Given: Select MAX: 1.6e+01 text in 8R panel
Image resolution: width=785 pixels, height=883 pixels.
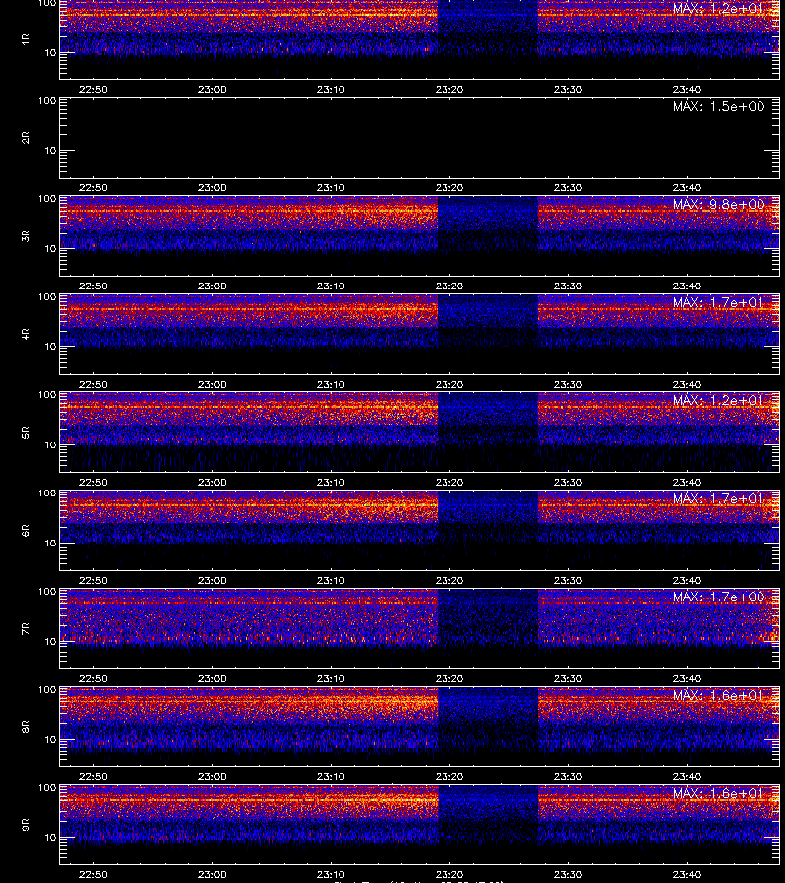Looking at the screenshot, I should click(718, 695).
